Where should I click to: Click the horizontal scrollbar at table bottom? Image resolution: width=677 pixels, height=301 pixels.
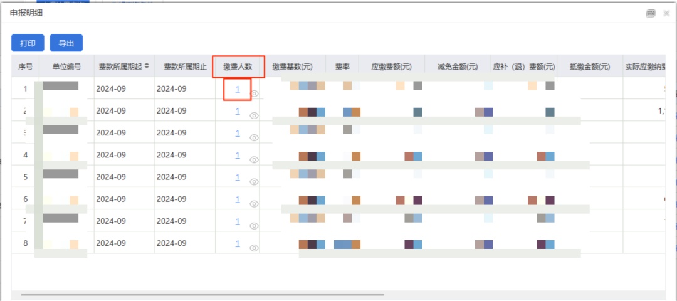[x=202, y=295]
